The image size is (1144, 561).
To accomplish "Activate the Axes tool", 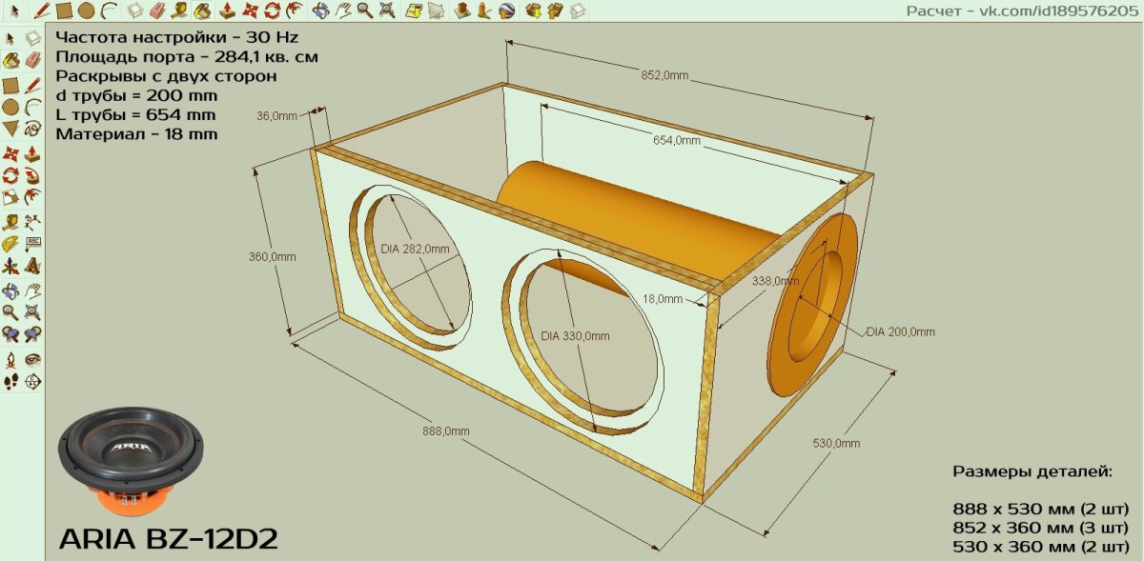I will tap(10, 267).
